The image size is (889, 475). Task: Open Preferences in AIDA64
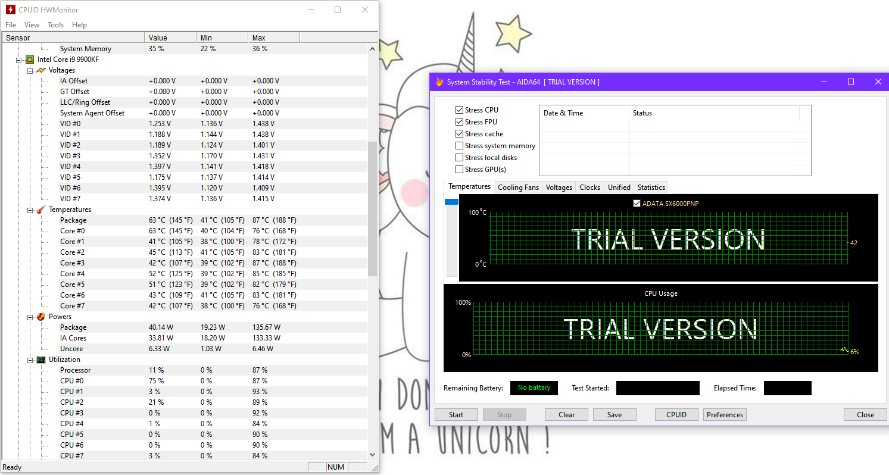[x=725, y=415]
